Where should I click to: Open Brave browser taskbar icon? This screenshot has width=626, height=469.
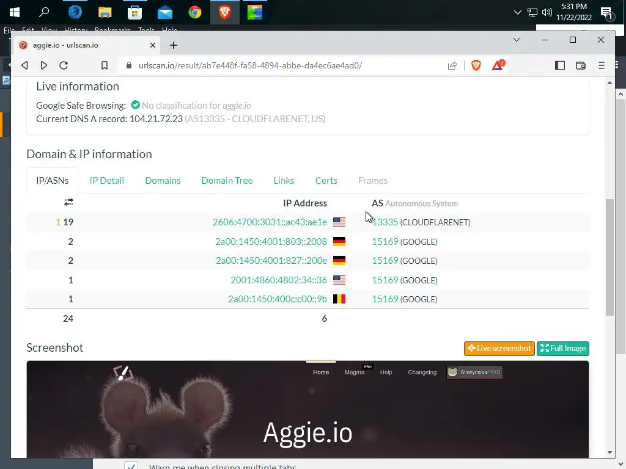coord(225,12)
